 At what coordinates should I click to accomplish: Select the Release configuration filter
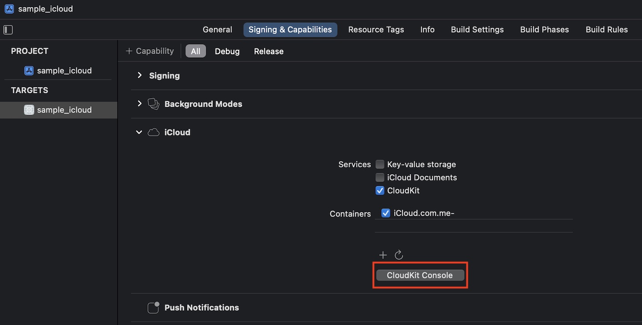click(268, 51)
